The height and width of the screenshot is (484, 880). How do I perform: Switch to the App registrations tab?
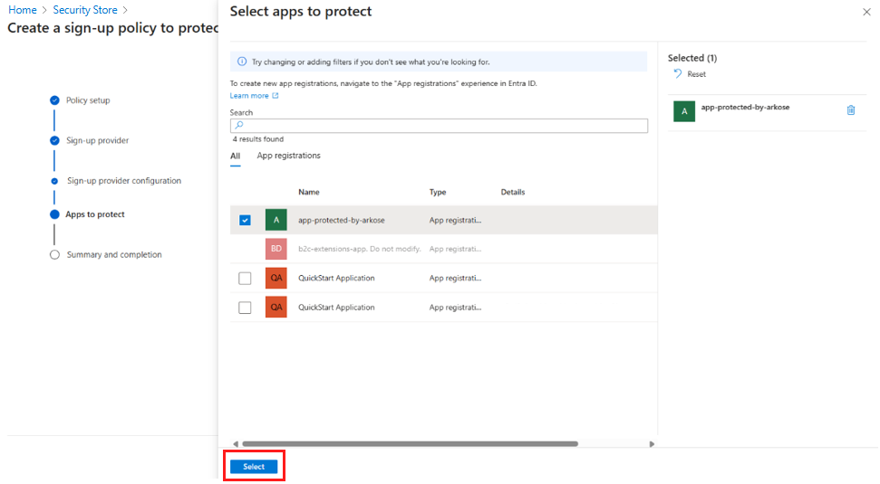point(288,156)
